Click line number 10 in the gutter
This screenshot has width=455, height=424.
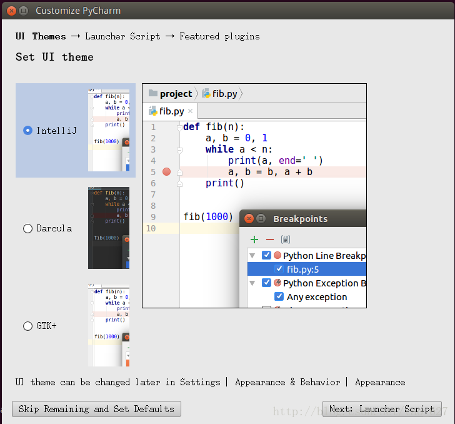point(151,228)
